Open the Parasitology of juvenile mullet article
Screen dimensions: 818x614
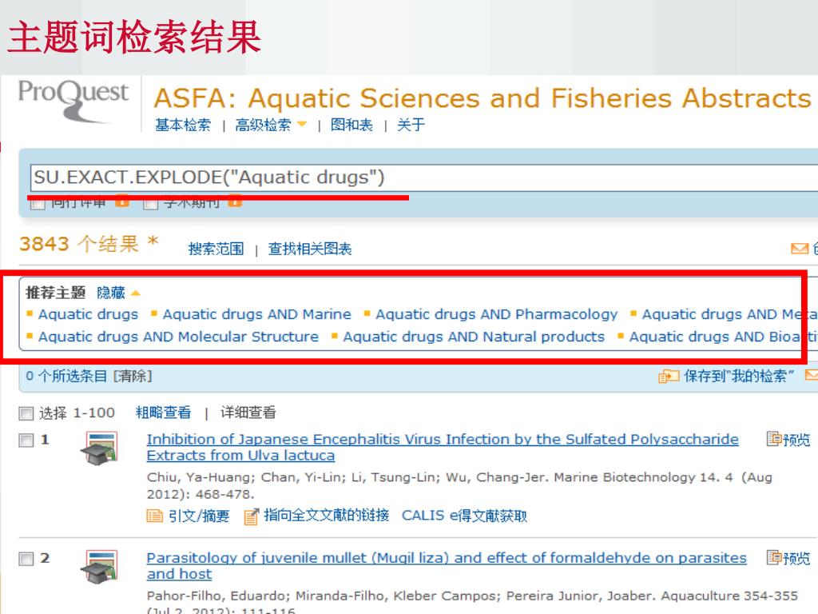pyautogui.click(x=447, y=566)
